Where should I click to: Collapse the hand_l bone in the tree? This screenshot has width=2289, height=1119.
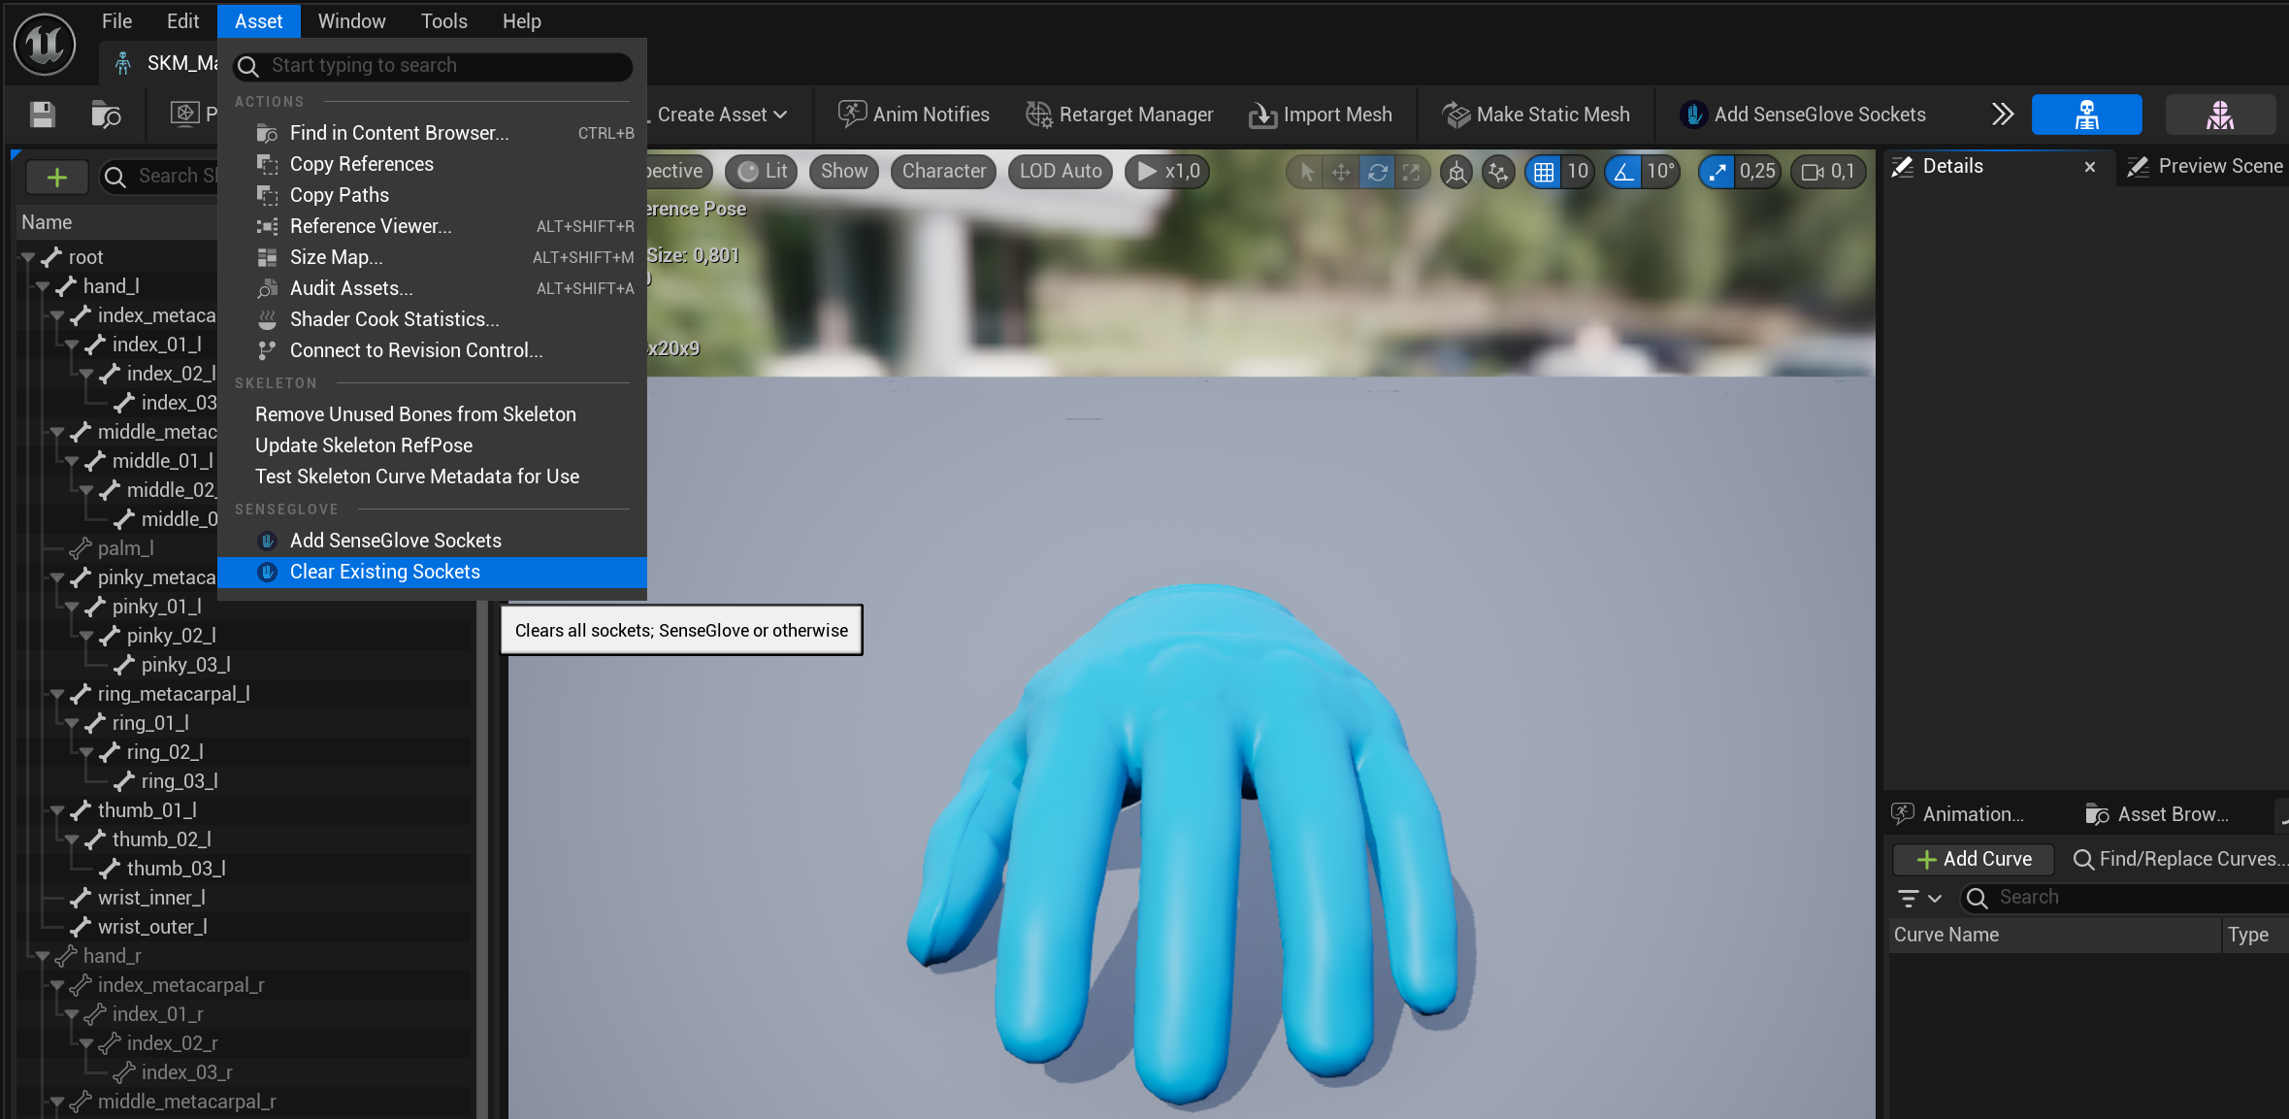(43, 285)
